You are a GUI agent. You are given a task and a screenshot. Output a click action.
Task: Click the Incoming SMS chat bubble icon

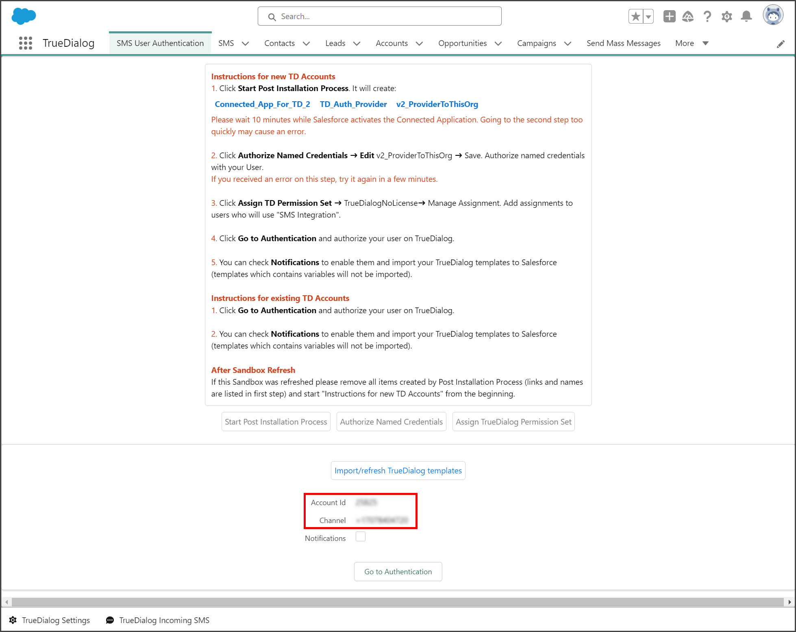click(110, 620)
